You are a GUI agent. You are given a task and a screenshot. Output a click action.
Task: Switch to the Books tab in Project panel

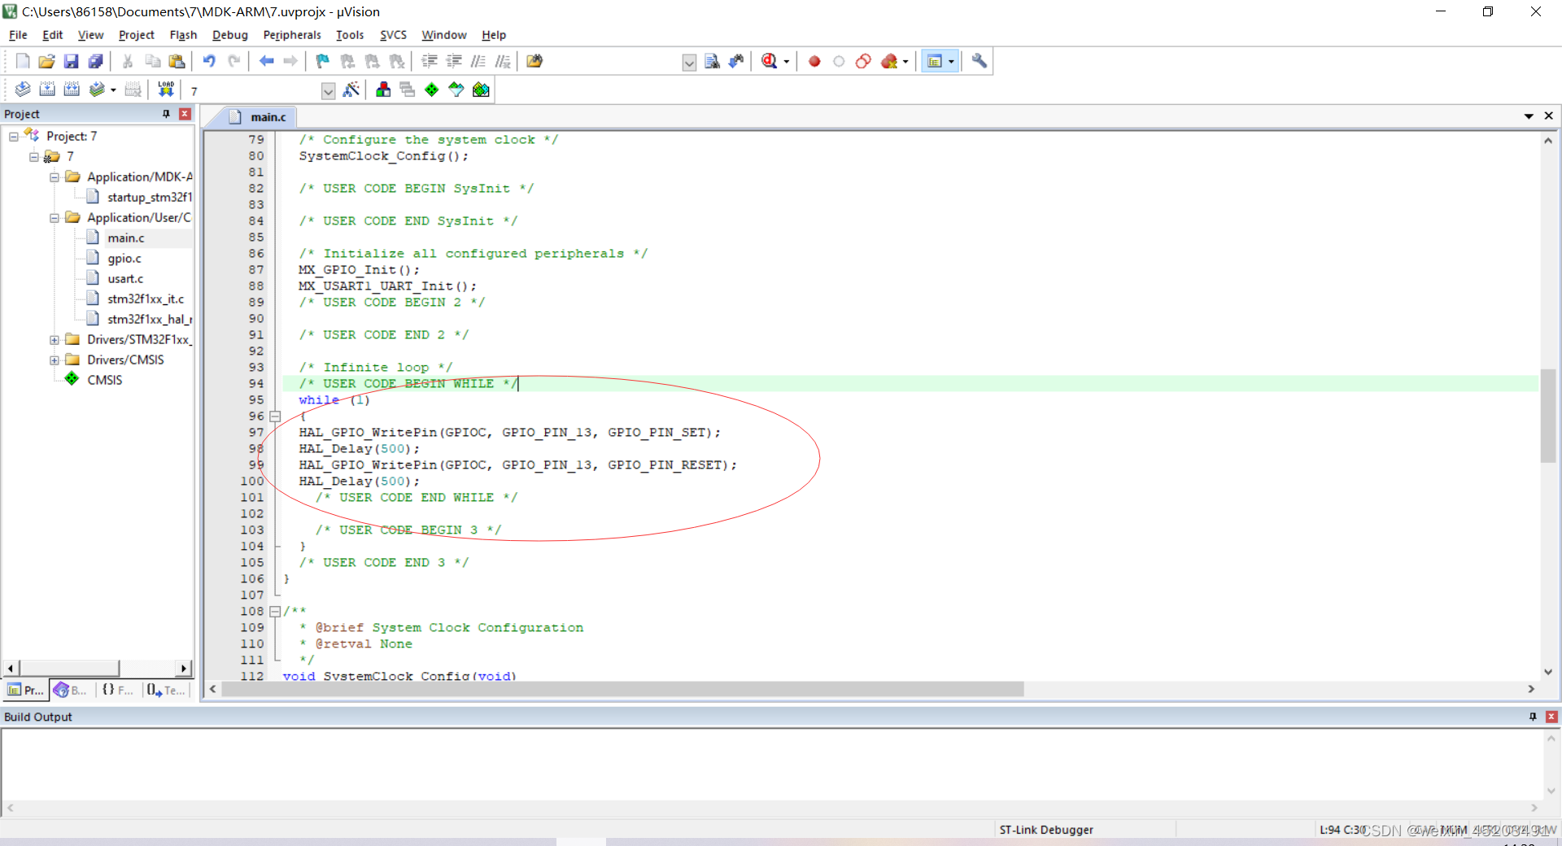coord(71,690)
